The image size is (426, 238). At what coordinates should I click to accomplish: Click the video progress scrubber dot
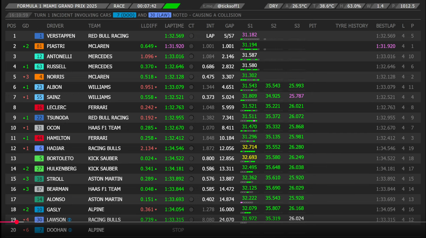[x=17, y=222]
